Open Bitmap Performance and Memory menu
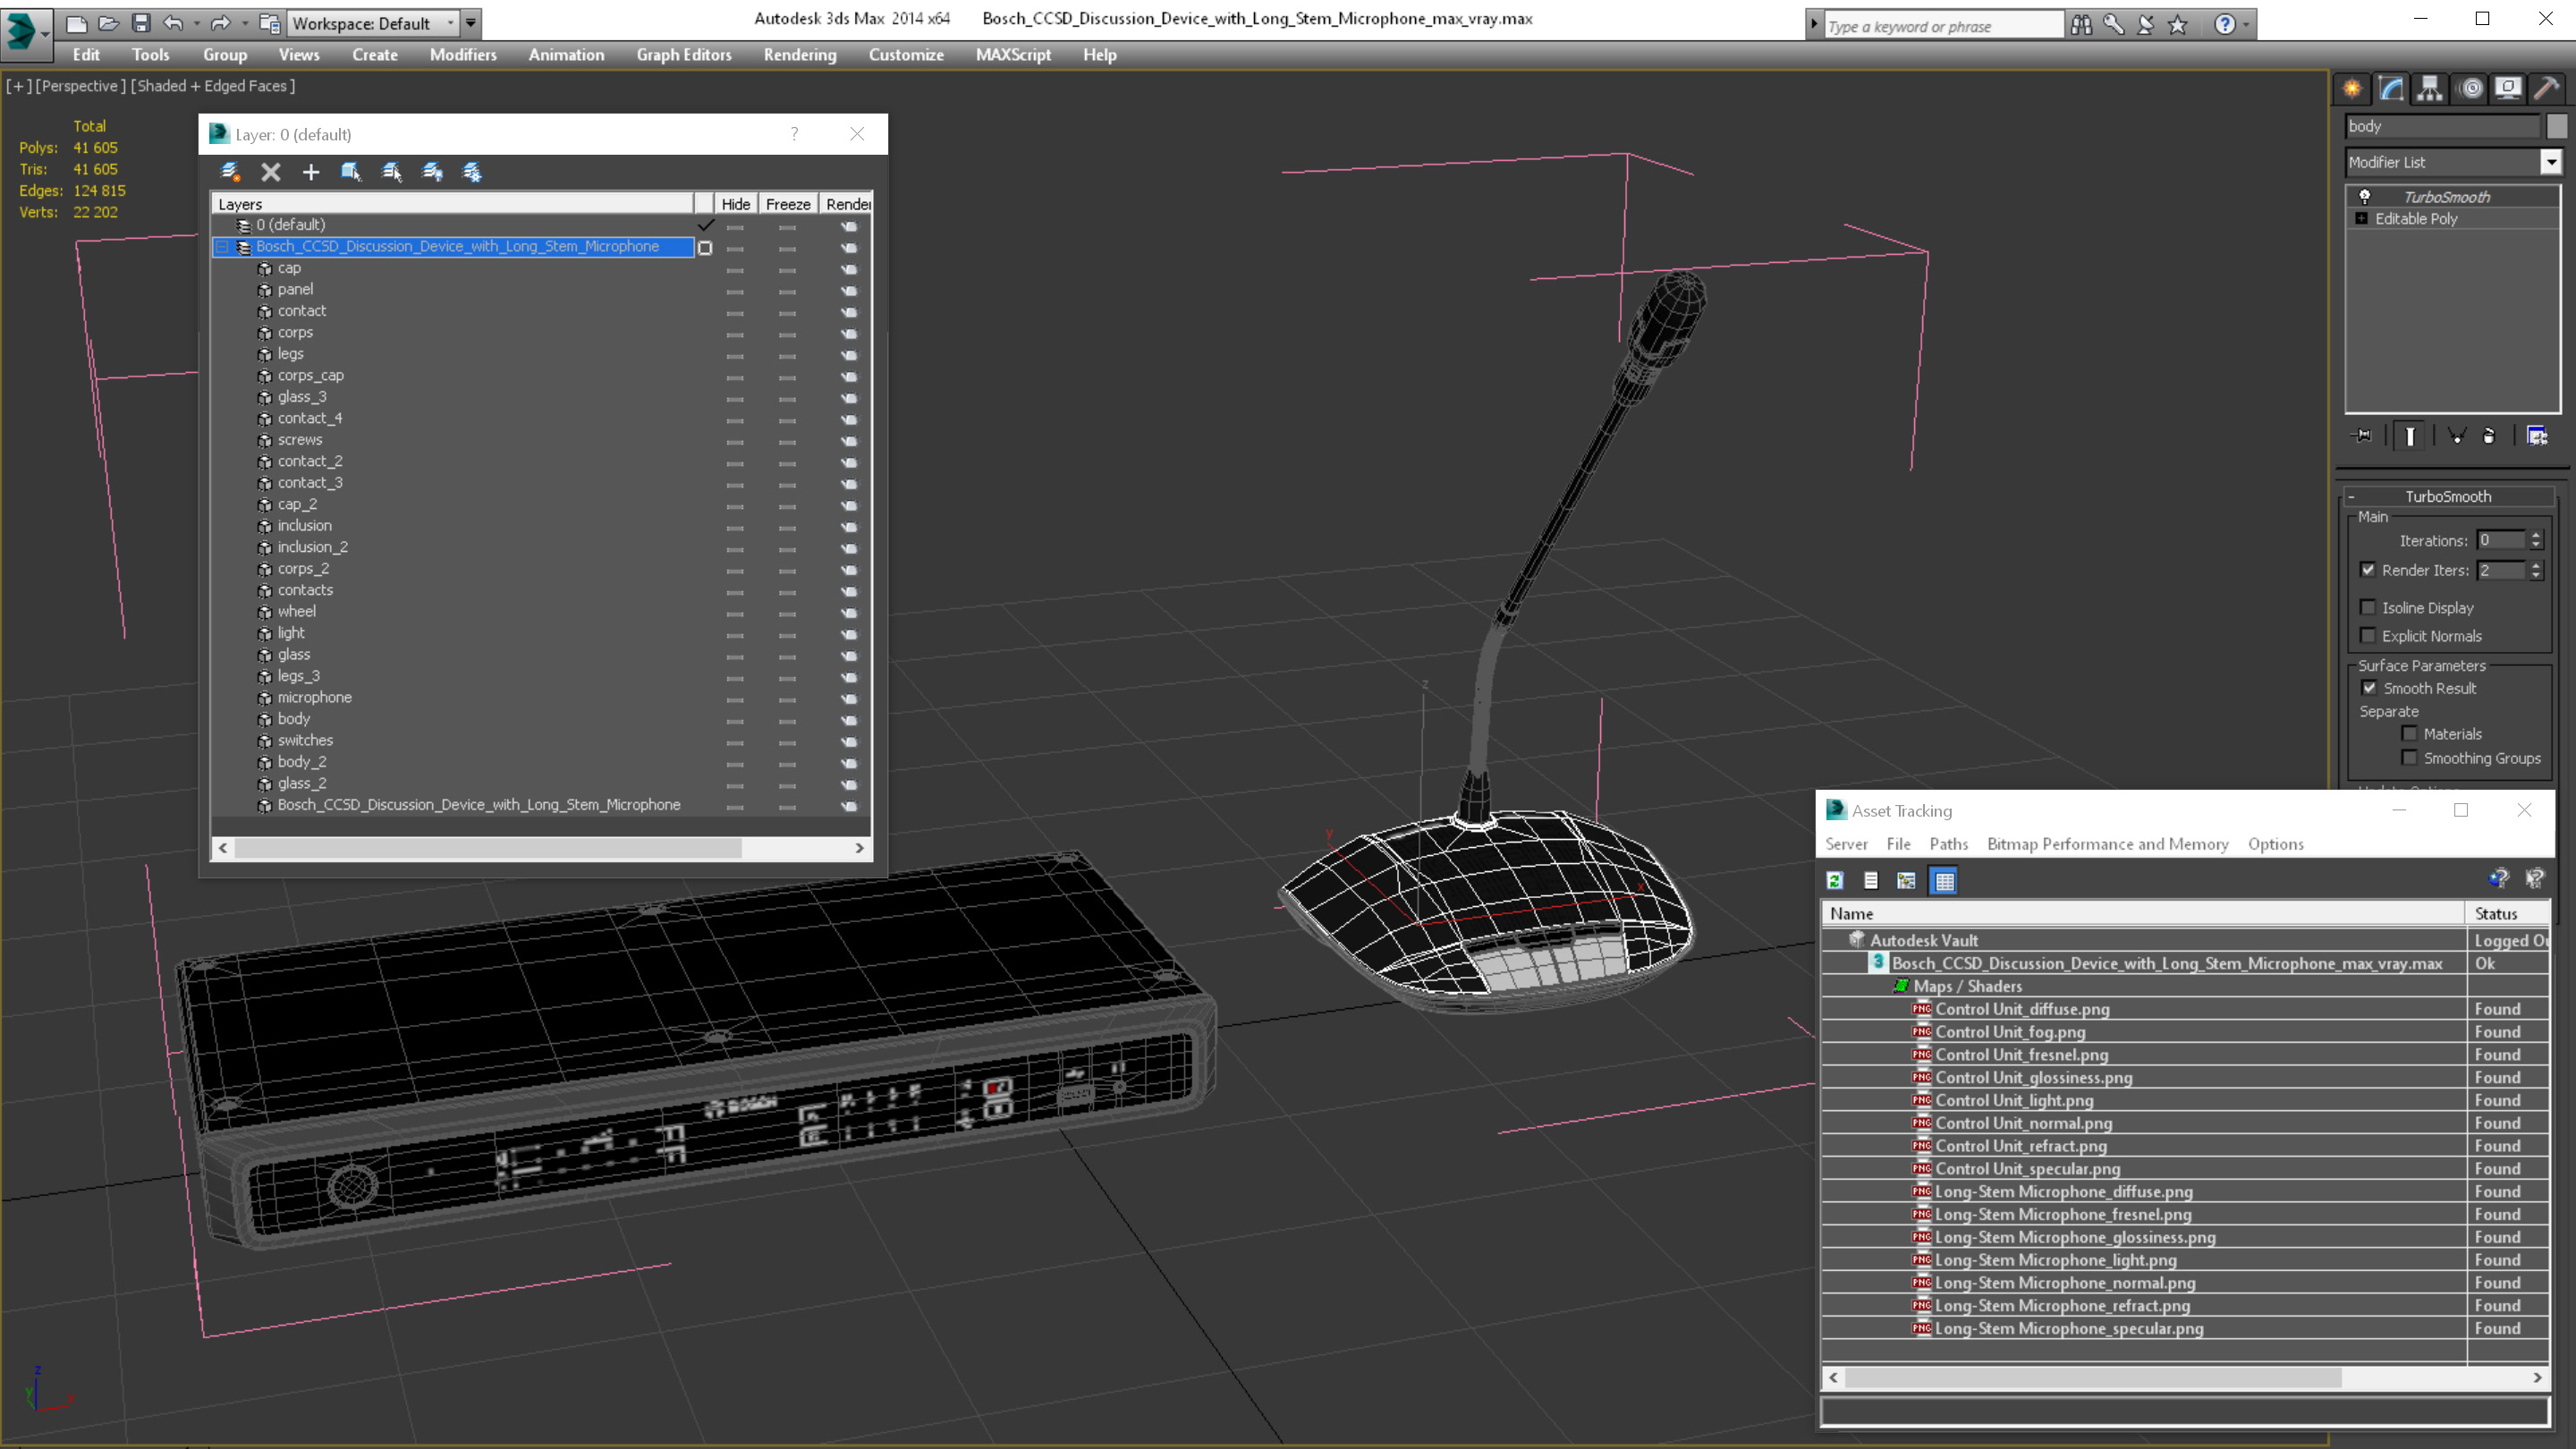 (2108, 844)
